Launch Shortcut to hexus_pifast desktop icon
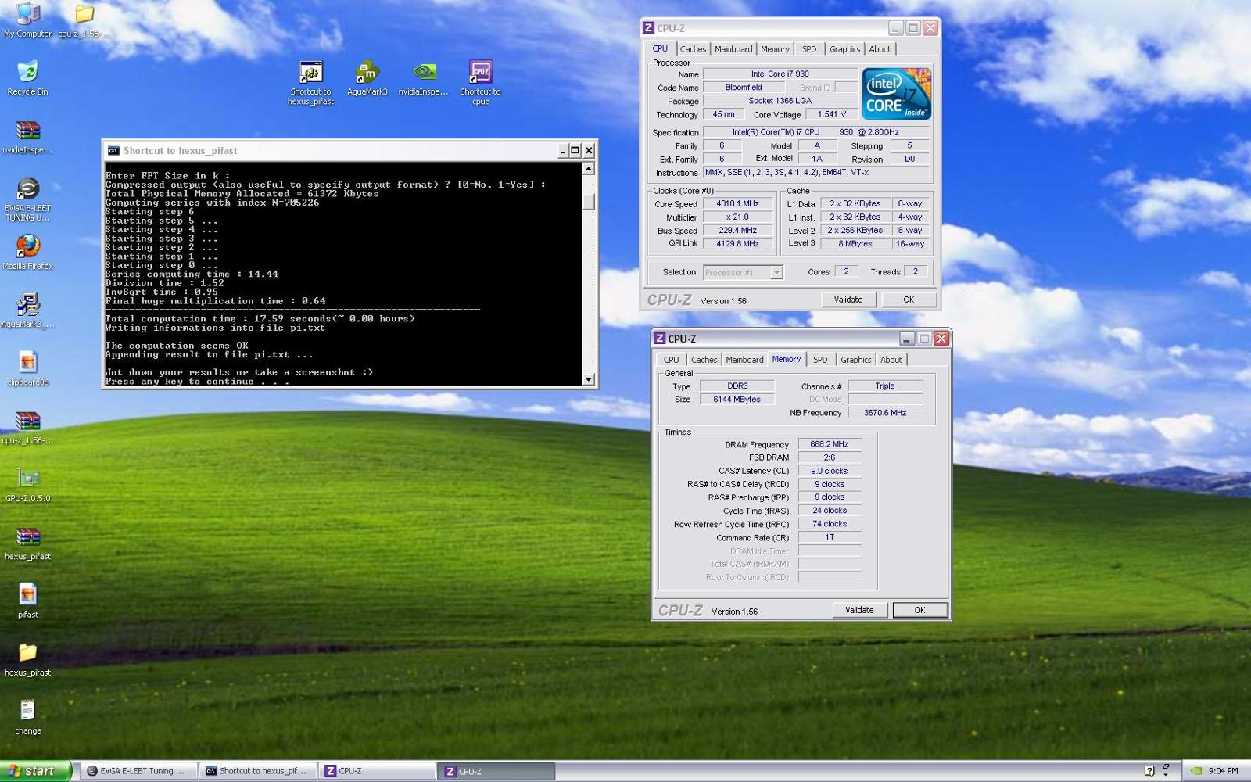1251x782 pixels. click(310, 83)
